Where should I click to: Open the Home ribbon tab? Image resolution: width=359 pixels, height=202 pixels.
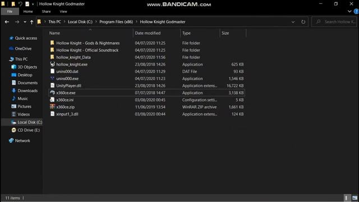[x=28, y=11]
